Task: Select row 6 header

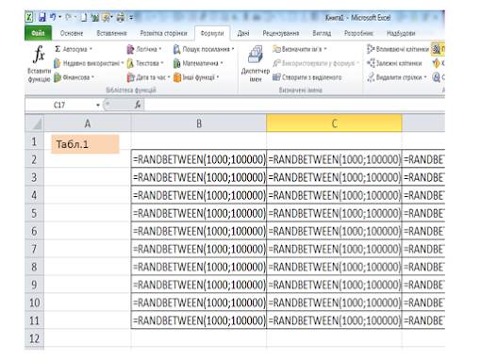Action: 34,231
